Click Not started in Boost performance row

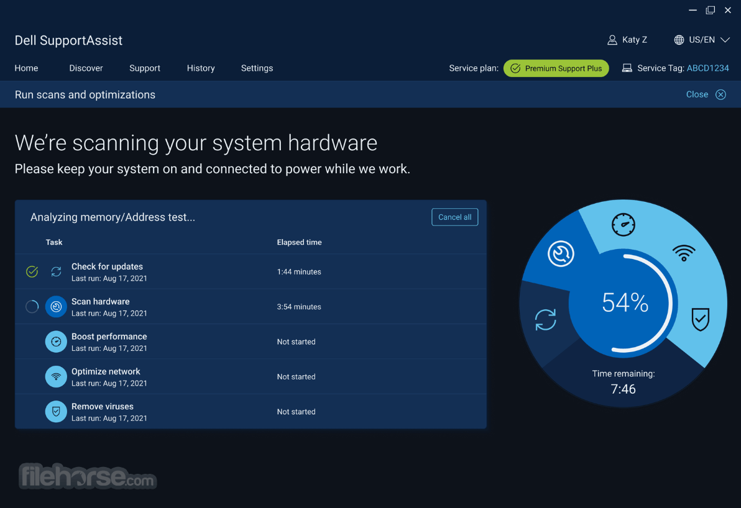click(297, 342)
